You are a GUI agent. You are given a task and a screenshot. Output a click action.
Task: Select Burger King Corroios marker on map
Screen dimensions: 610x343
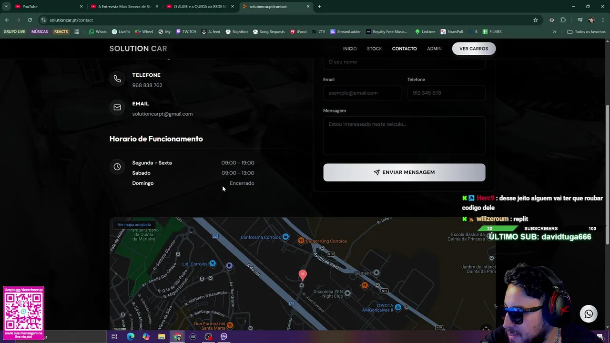pyautogui.click(x=301, y=241)
